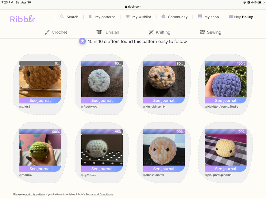Open the Ribblr logo home link
The image size is (266, 199).
pyautogui.click(x=22, y=19)
